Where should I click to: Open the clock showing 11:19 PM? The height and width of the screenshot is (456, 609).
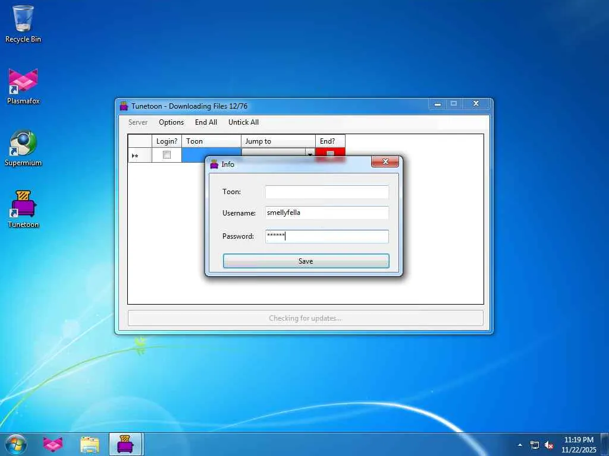[x=579, y=444]
